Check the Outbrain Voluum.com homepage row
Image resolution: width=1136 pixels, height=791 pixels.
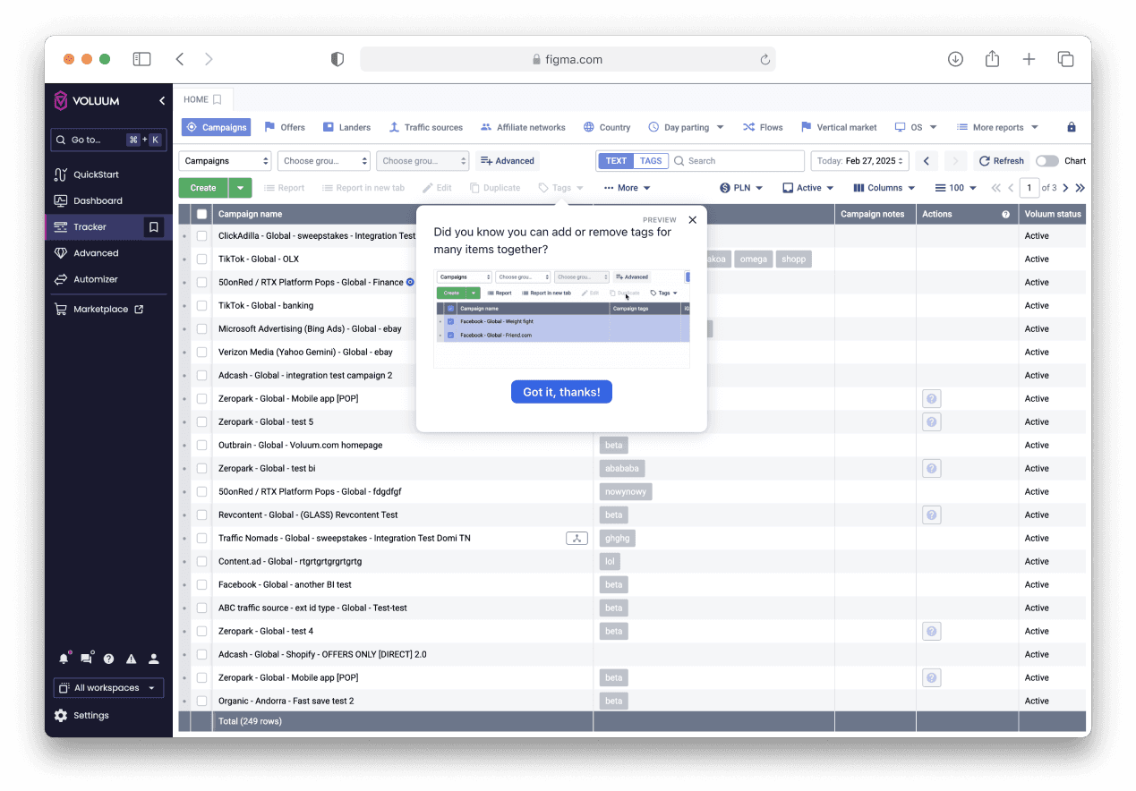point(201,446)
